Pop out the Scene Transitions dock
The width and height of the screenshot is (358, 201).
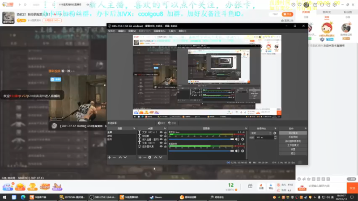point(275,129)
